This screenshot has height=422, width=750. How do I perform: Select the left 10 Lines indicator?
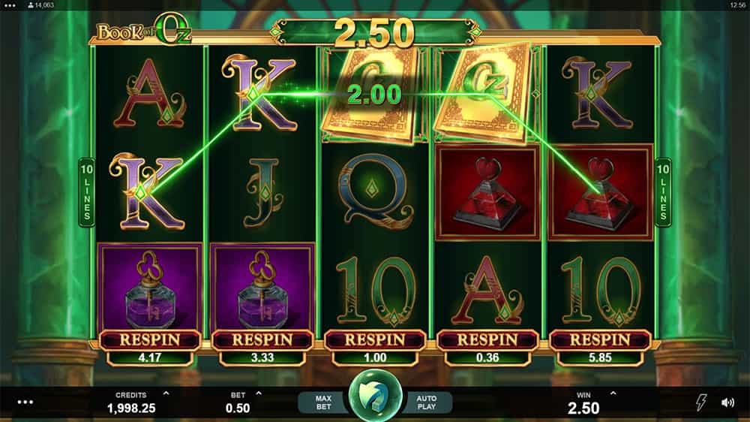[x=86, y=192]
